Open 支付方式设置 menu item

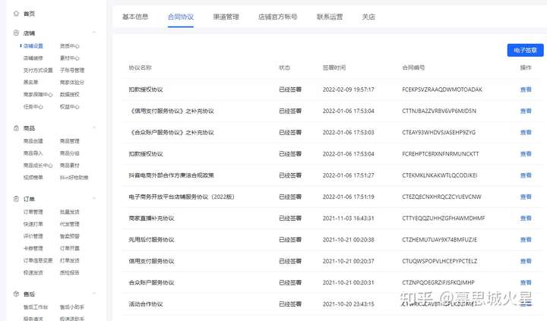38,71
